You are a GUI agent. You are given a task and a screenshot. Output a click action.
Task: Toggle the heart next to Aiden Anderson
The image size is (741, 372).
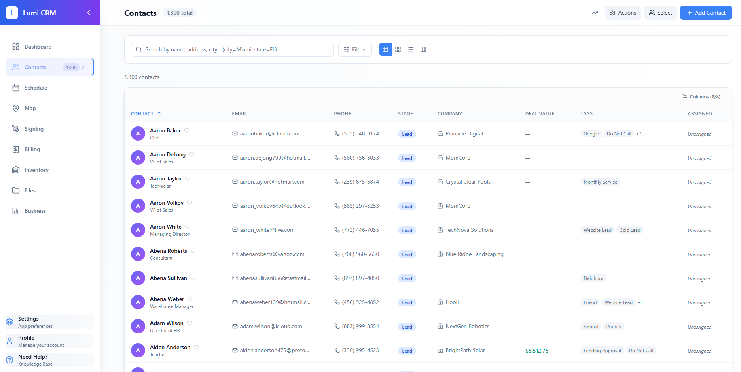click(197, 347)
